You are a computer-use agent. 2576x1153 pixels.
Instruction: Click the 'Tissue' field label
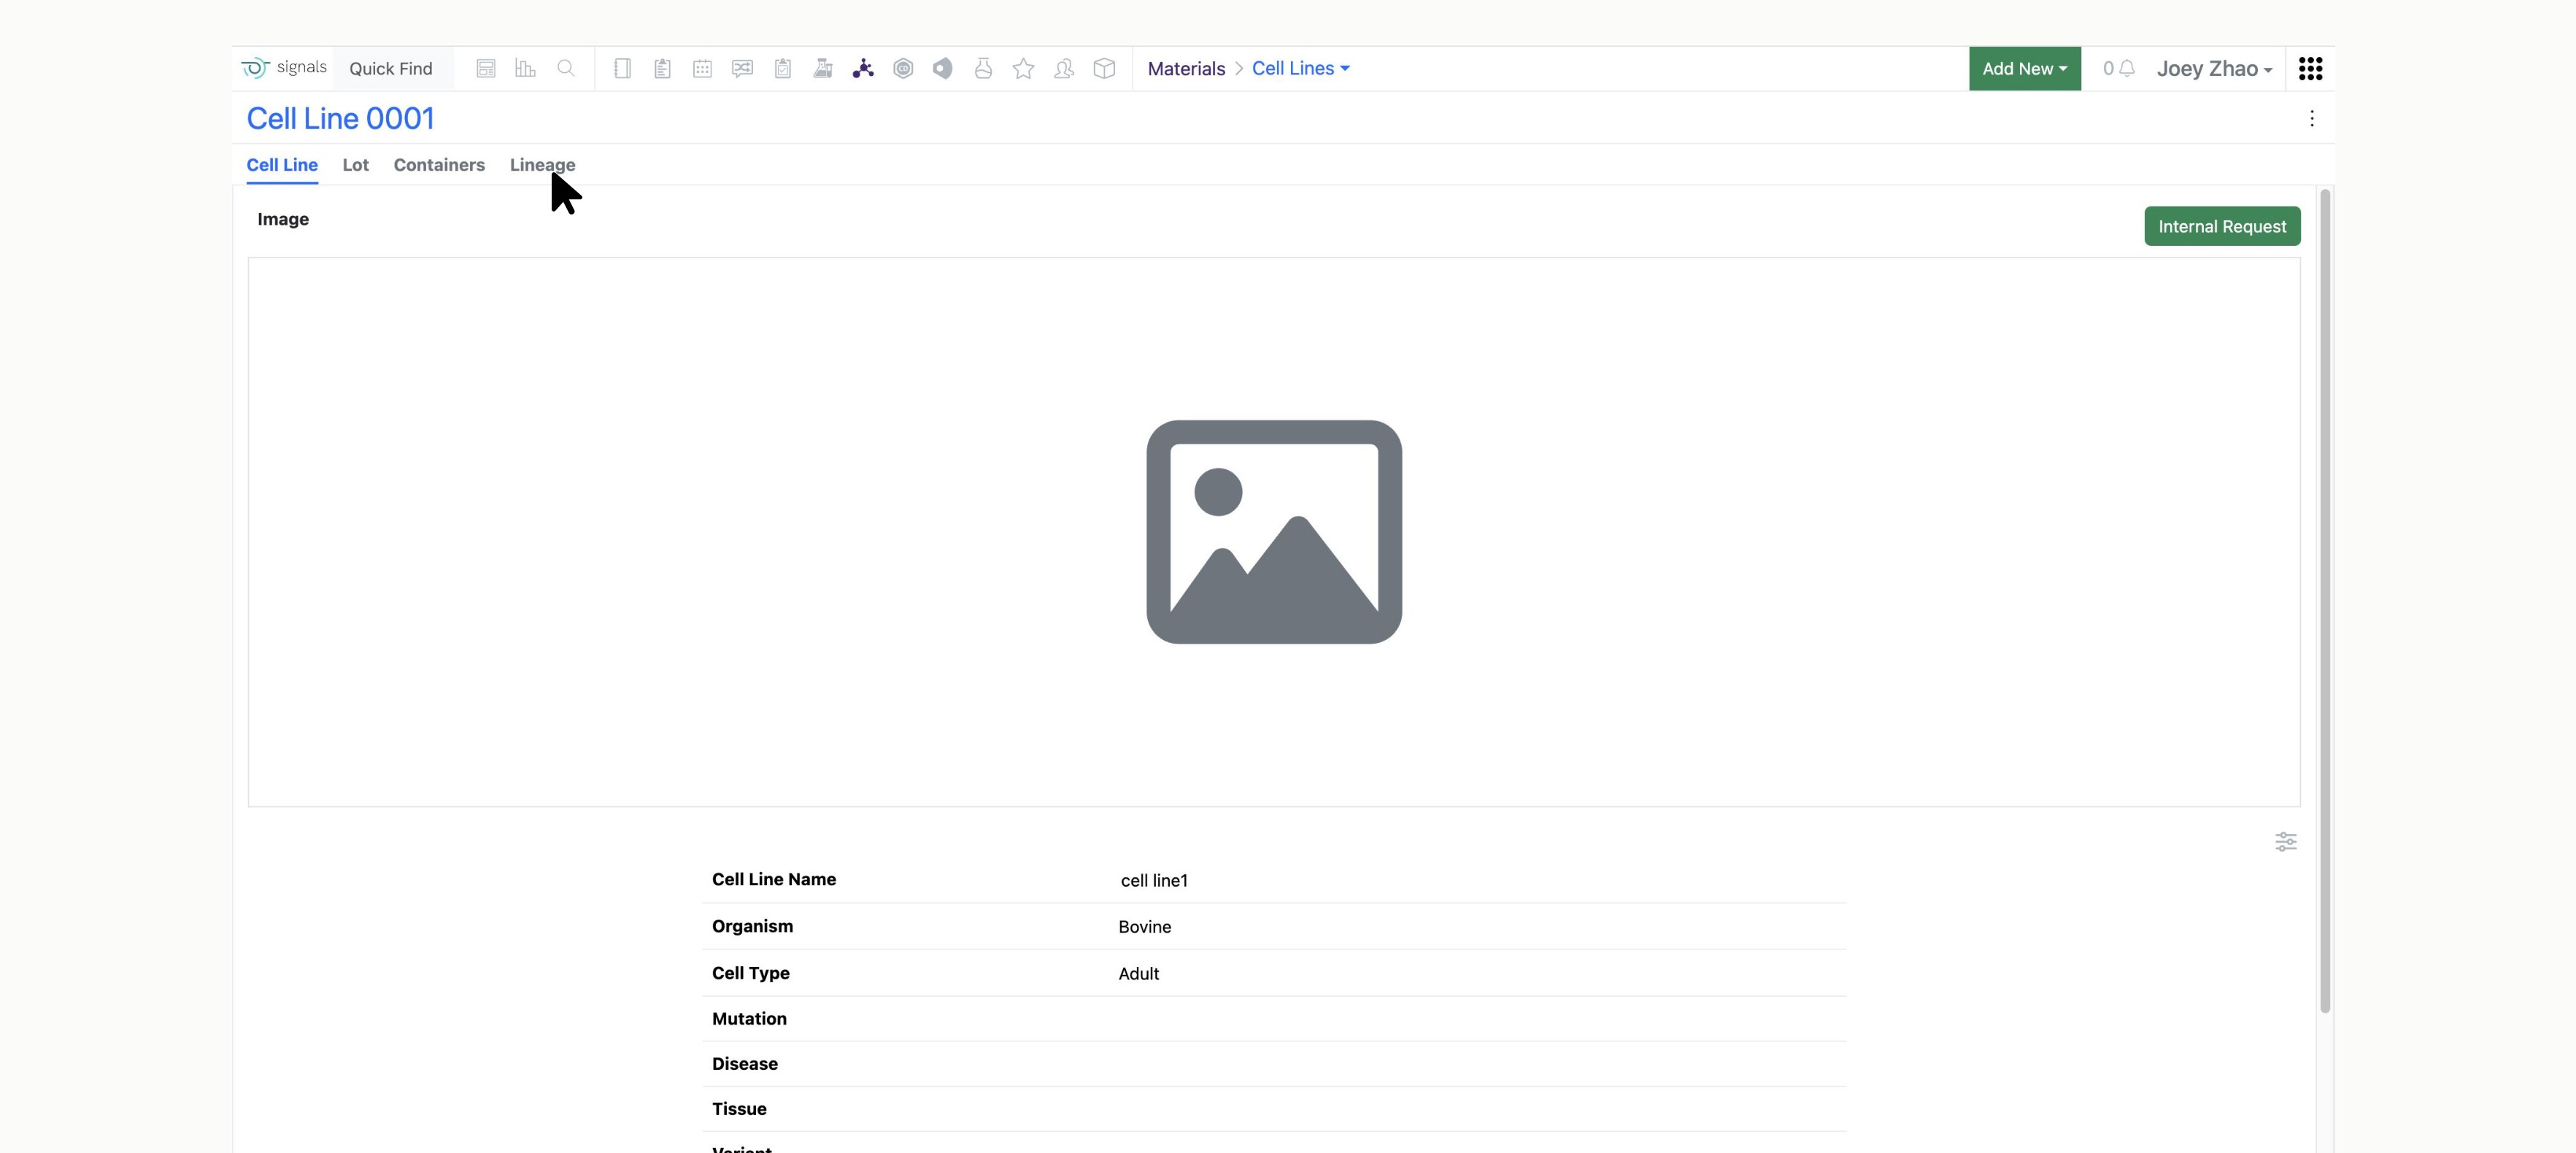[739, 1109]
